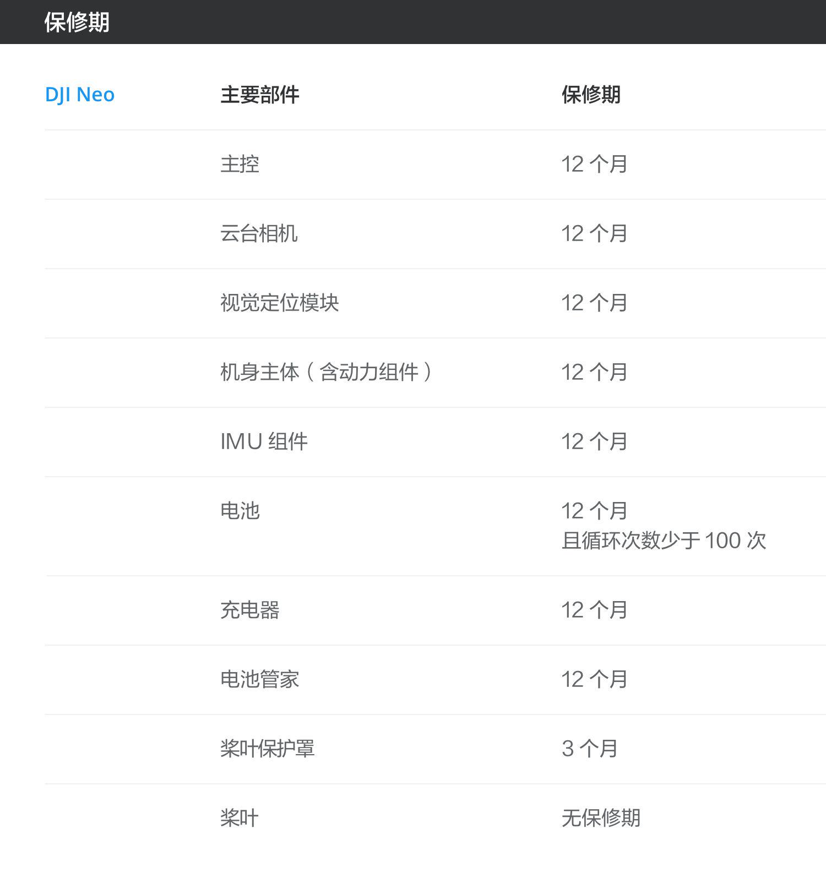Click the 充电器 component label
Screen dimensions: 826x873
[x=249, y=610]
